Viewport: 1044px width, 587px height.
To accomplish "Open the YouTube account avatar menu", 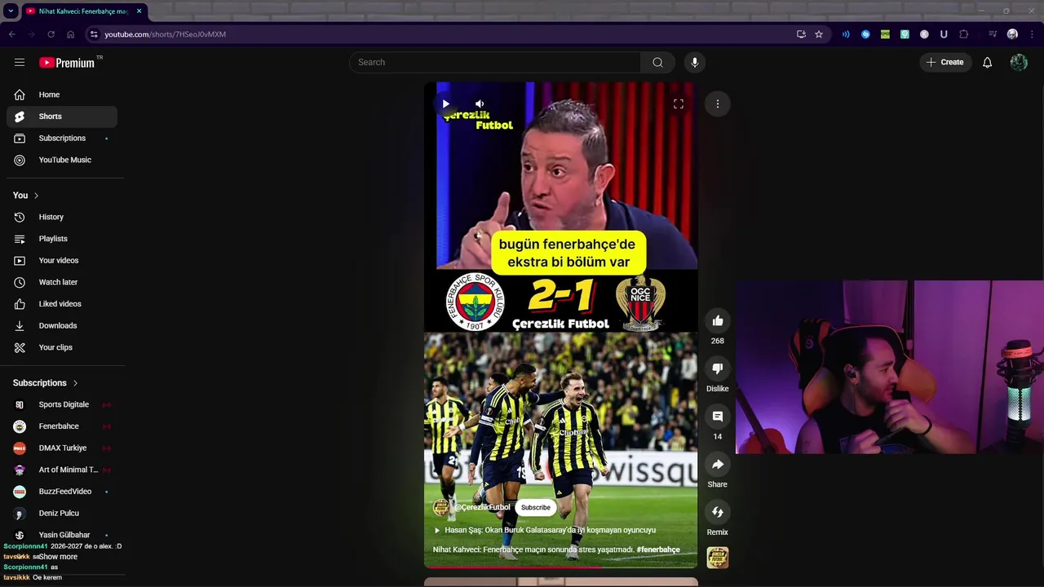I will coord(1019,62).
